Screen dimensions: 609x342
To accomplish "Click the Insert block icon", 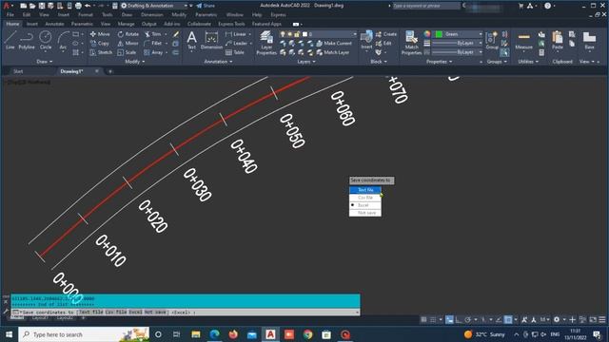I will 366,40.
